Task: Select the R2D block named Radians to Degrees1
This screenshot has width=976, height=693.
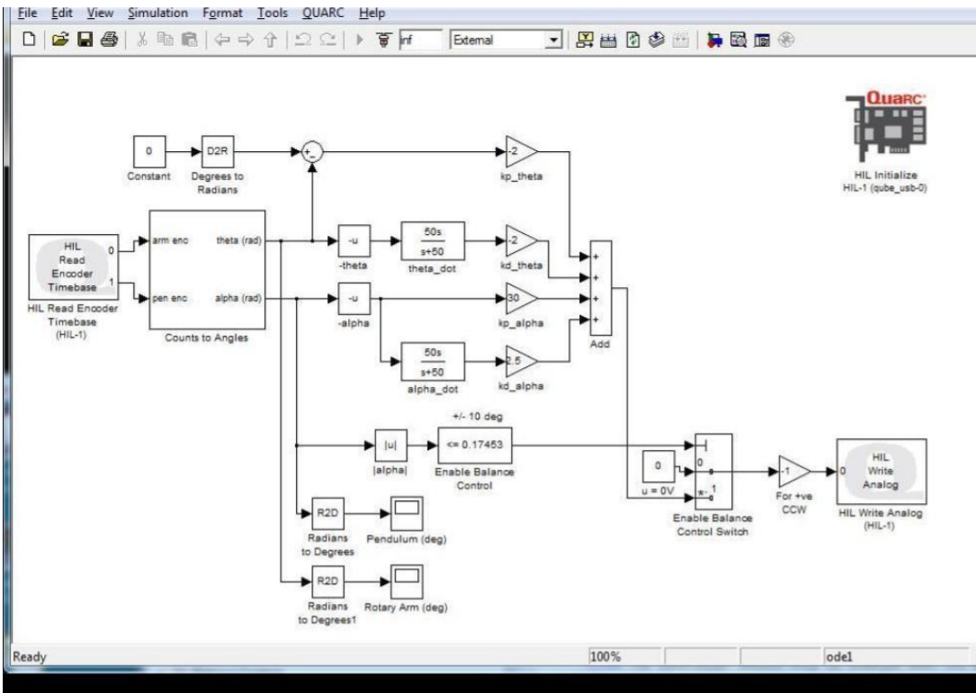Action: [x=327, y=580]
